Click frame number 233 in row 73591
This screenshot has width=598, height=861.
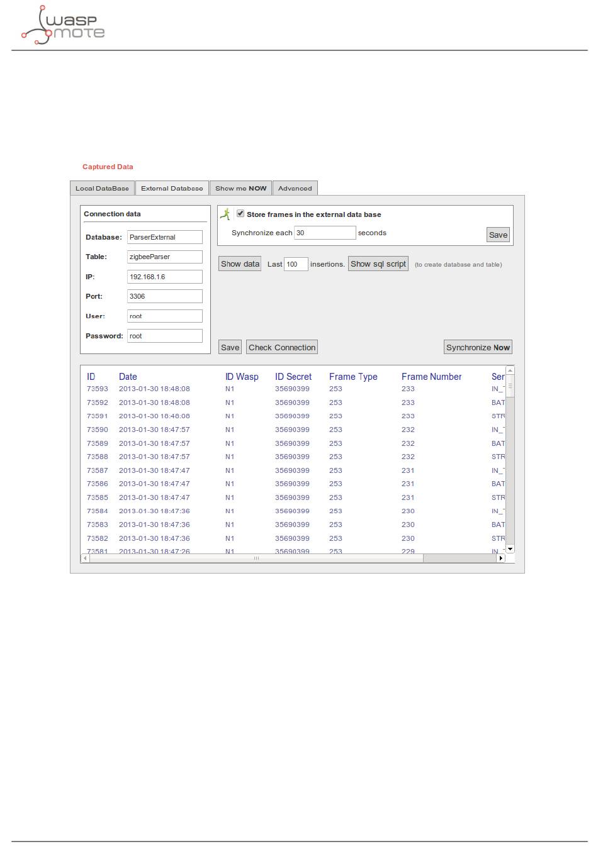tap(408, 416)
